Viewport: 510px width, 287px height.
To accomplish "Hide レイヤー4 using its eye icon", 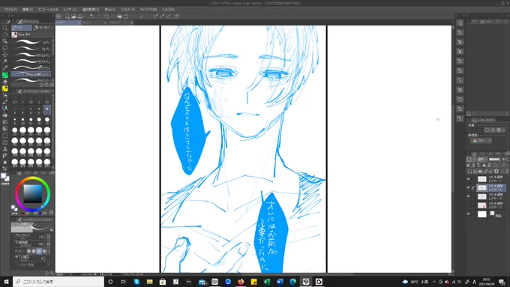I will pyautogui.click(x=468, y=188).
